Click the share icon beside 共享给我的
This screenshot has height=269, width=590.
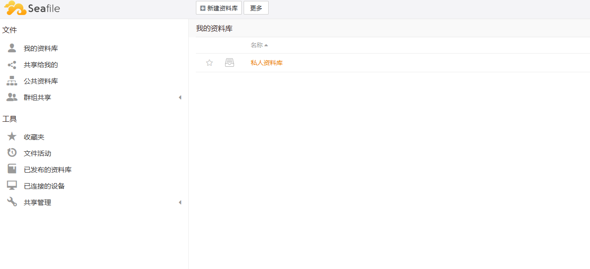[x=12, y=65]
